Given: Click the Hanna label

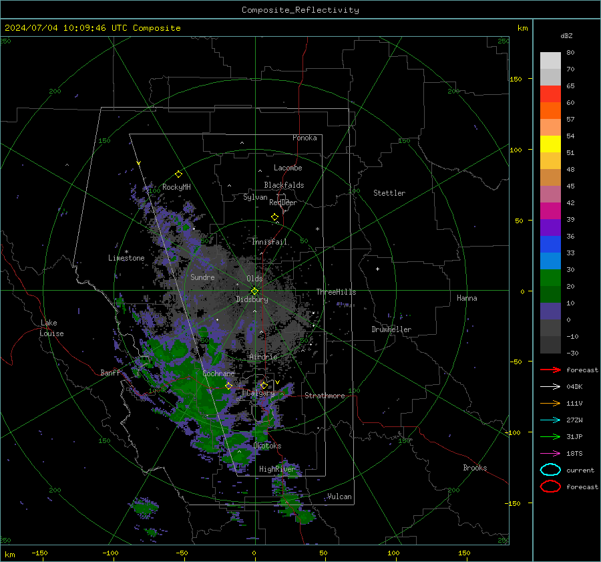Looking at the screenshot, I should tap(467, 298).
